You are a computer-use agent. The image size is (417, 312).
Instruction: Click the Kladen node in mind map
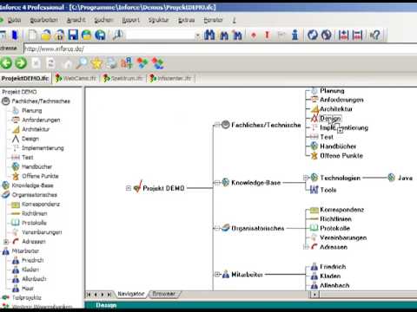[330, 276]
